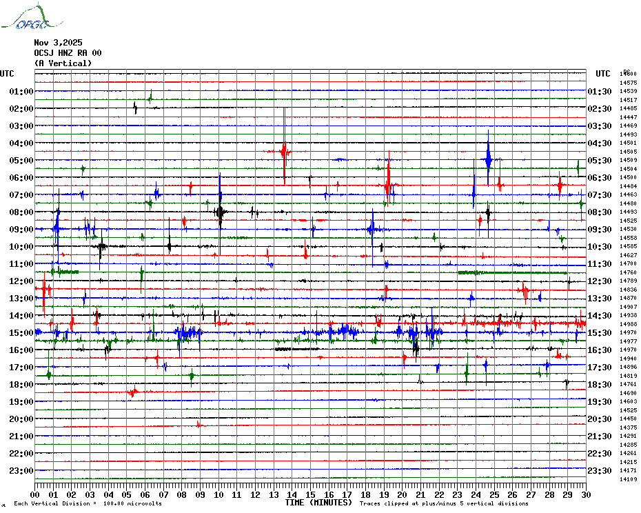
Task: Select the value '14761' in right column
Action: point(629,385)
